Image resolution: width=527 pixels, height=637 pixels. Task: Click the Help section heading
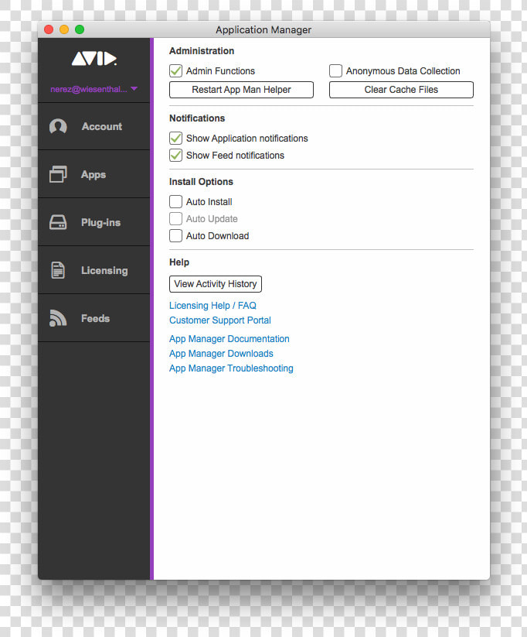[179, 262]
